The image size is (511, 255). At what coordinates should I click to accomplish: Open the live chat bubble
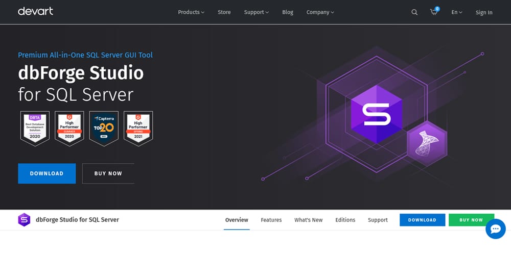pyautogui.click(x=495, y=229)
